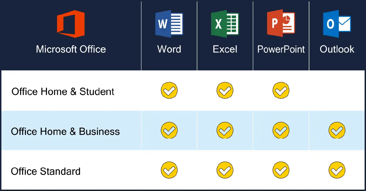Toggle Outlook checkmark for Office Home & Business
The width and height of the screenshot is (366, 191).
337,130
